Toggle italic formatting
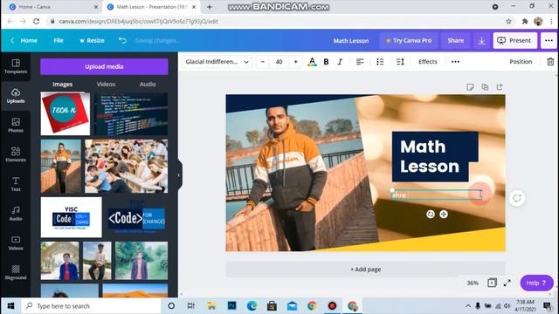 pos(340,62)
